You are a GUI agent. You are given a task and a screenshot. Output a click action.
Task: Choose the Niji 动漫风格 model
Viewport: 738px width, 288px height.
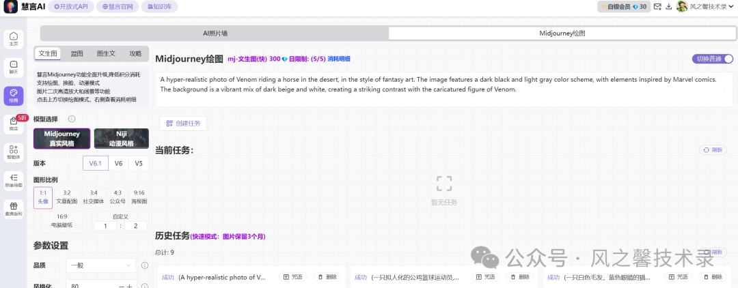point(122,139)
